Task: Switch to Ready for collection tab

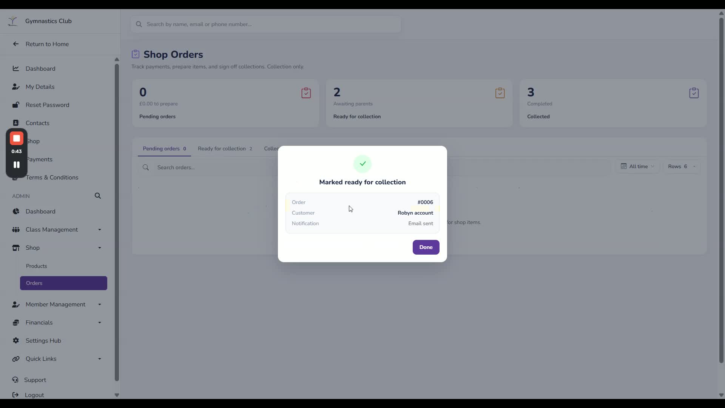Action: [x=225, y=149]
